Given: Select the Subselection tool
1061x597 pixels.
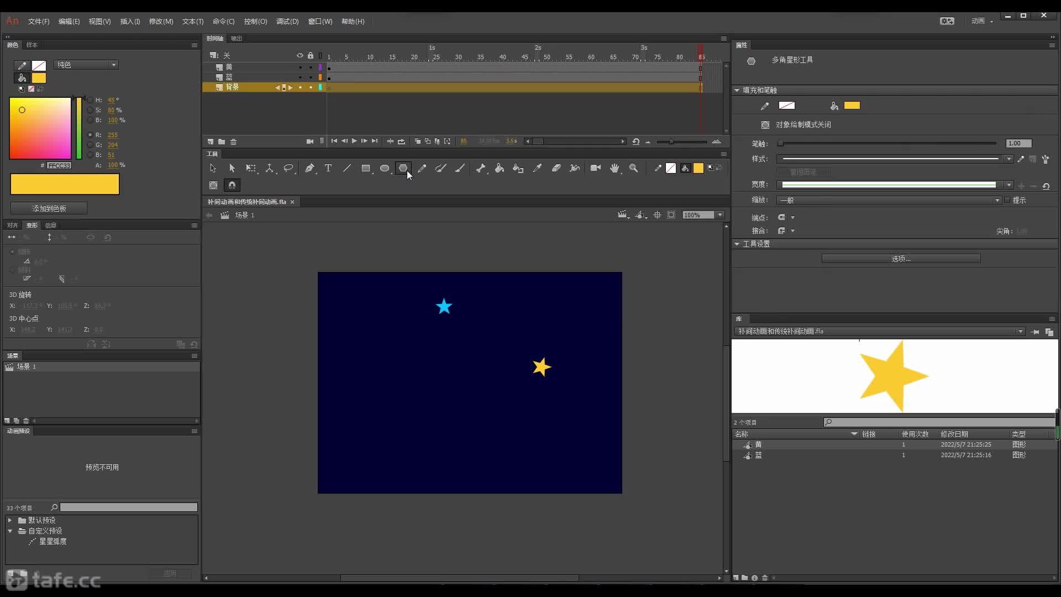Looking at the screenshot, I should (232, 168).
